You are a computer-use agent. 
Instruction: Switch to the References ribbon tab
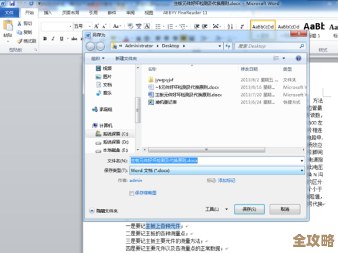click(93, 13)
